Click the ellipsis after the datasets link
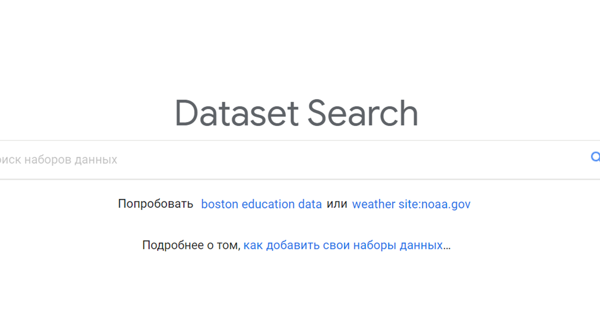The width and height of the screenshot is (600, 314). 447,246
